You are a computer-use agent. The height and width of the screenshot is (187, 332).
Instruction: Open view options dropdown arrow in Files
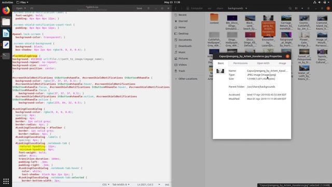302,8
